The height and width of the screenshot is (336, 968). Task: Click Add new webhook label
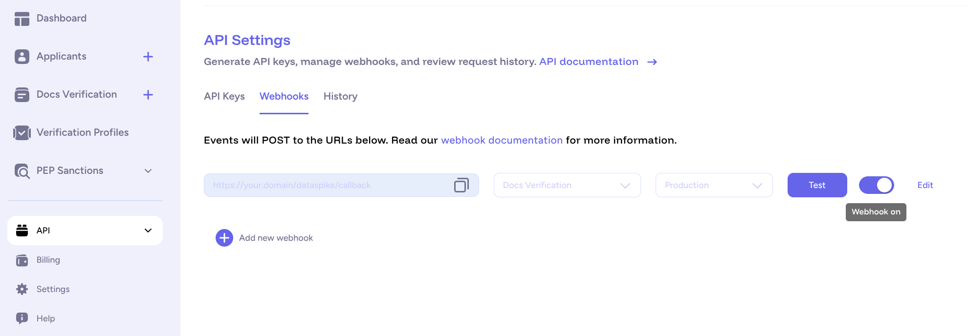click(276, 238)
